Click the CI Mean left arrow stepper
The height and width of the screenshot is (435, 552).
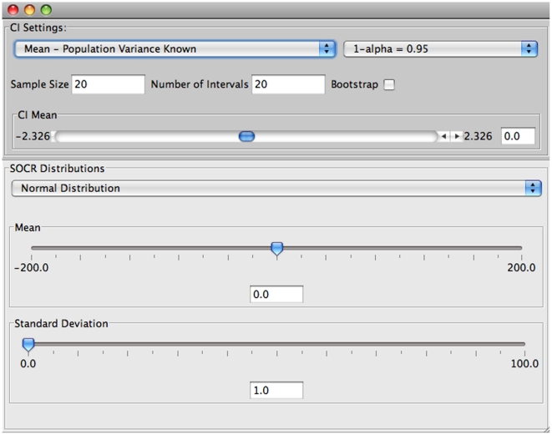coord(444,136)
